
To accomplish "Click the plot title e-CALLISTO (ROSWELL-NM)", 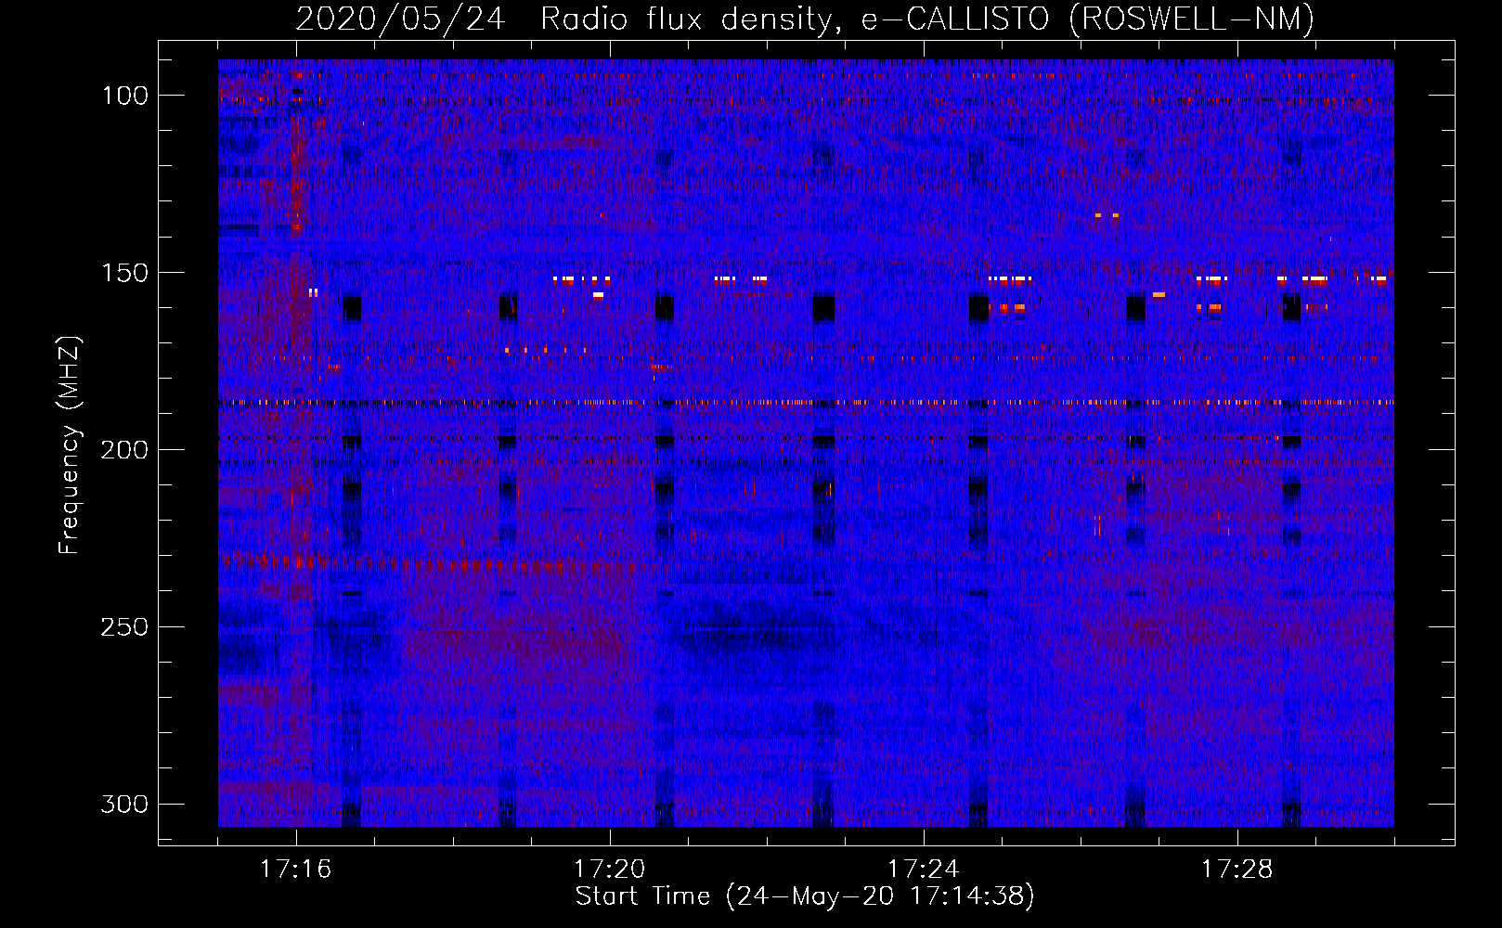I will (1088, 19).
